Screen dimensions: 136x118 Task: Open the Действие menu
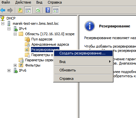point(23,2)
